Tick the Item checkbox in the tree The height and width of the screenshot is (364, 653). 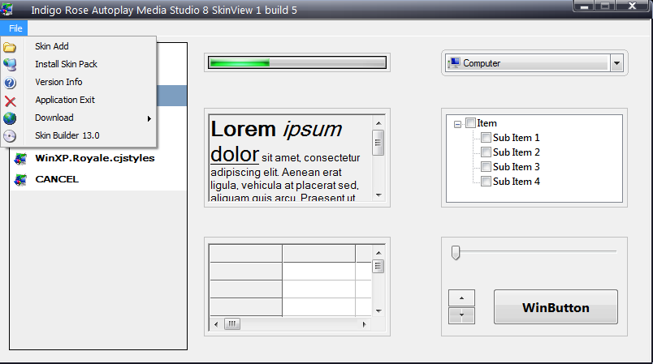470,123
